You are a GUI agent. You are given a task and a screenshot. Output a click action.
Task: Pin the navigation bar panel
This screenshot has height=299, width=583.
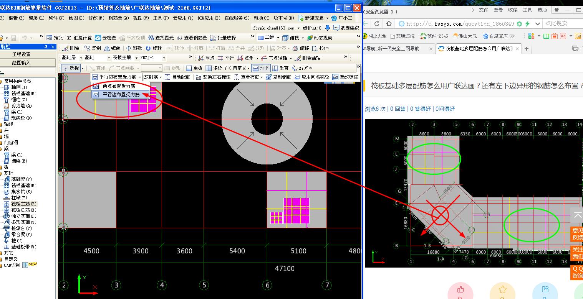(46, 47)
